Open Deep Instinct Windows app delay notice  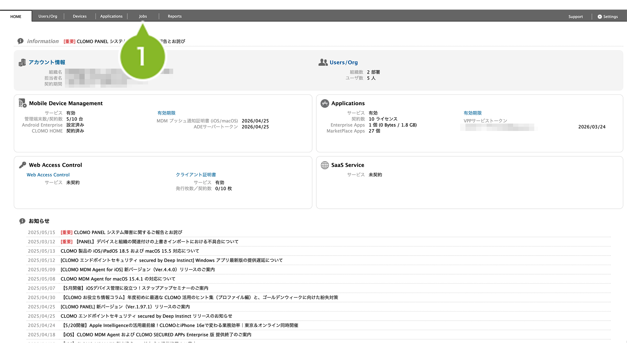point(172,260)
